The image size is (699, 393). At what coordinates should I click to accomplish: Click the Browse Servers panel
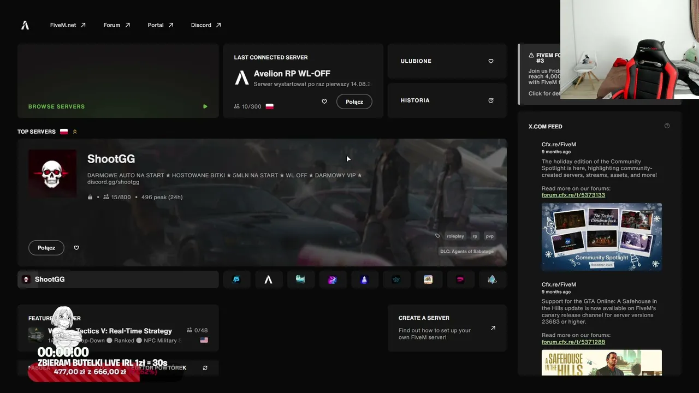[118, 81]
